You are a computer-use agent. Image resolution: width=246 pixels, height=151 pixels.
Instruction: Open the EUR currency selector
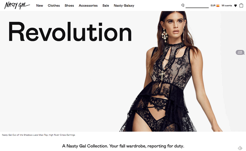pyautogui.click(x=213, y=5)
